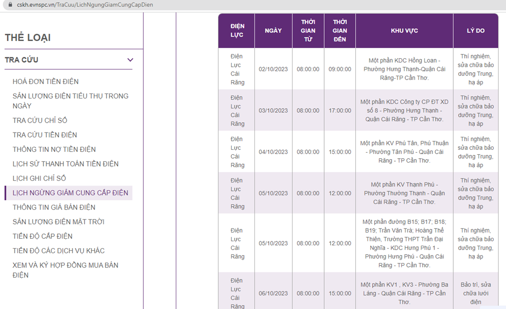
Task: Select LỊCH GHI CHỈ SỐ item
Action: tap(40, 178)
